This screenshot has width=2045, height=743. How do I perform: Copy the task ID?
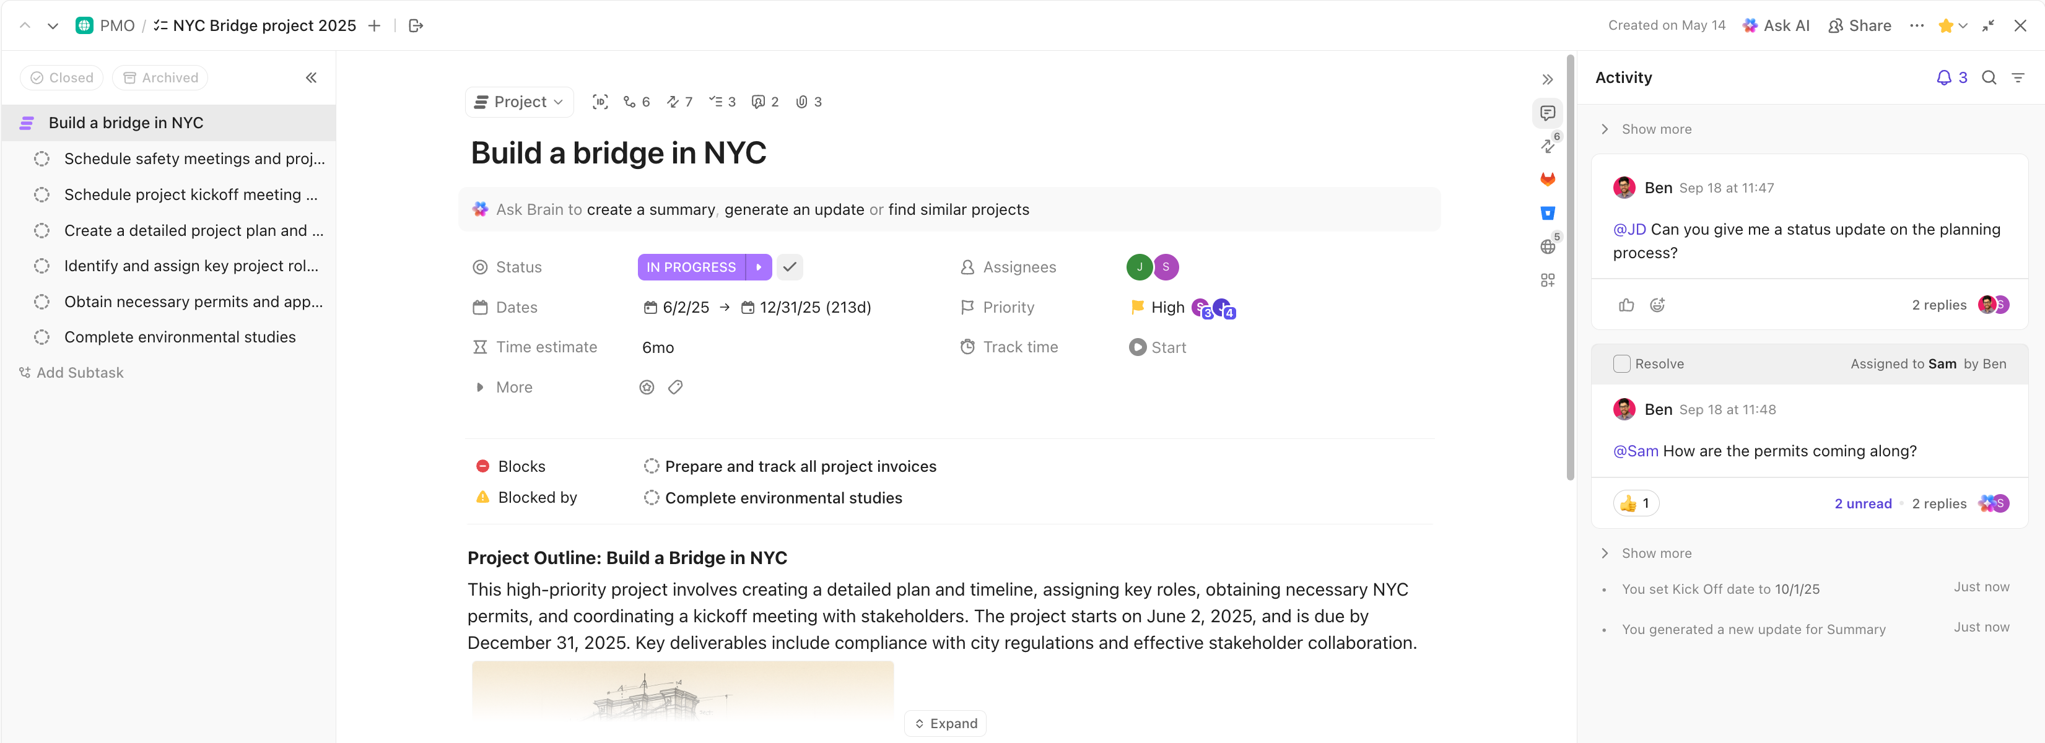(600, 102)
